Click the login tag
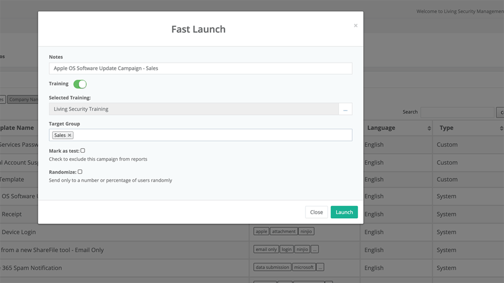This screenshot has height=283, width=504. tap(286, 249)
